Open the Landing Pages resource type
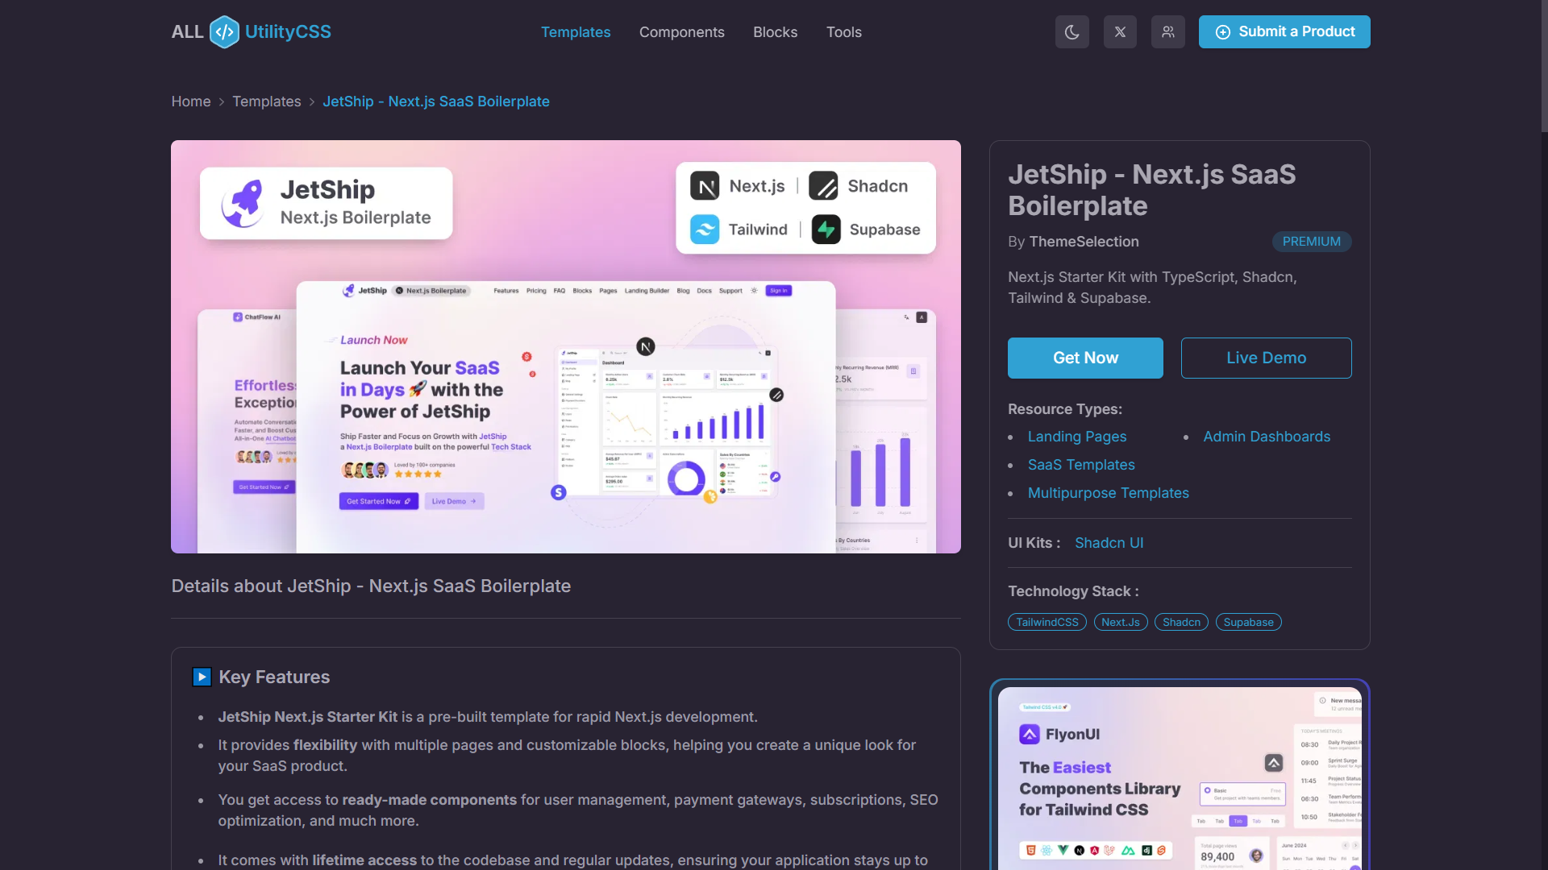 coord(1077,437)
